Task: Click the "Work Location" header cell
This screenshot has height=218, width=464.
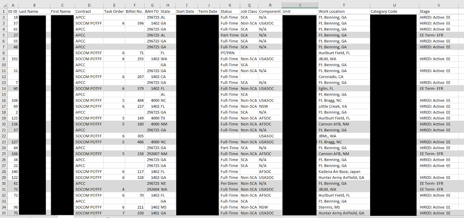Action: pyautogui.click(x=344, y=11)
